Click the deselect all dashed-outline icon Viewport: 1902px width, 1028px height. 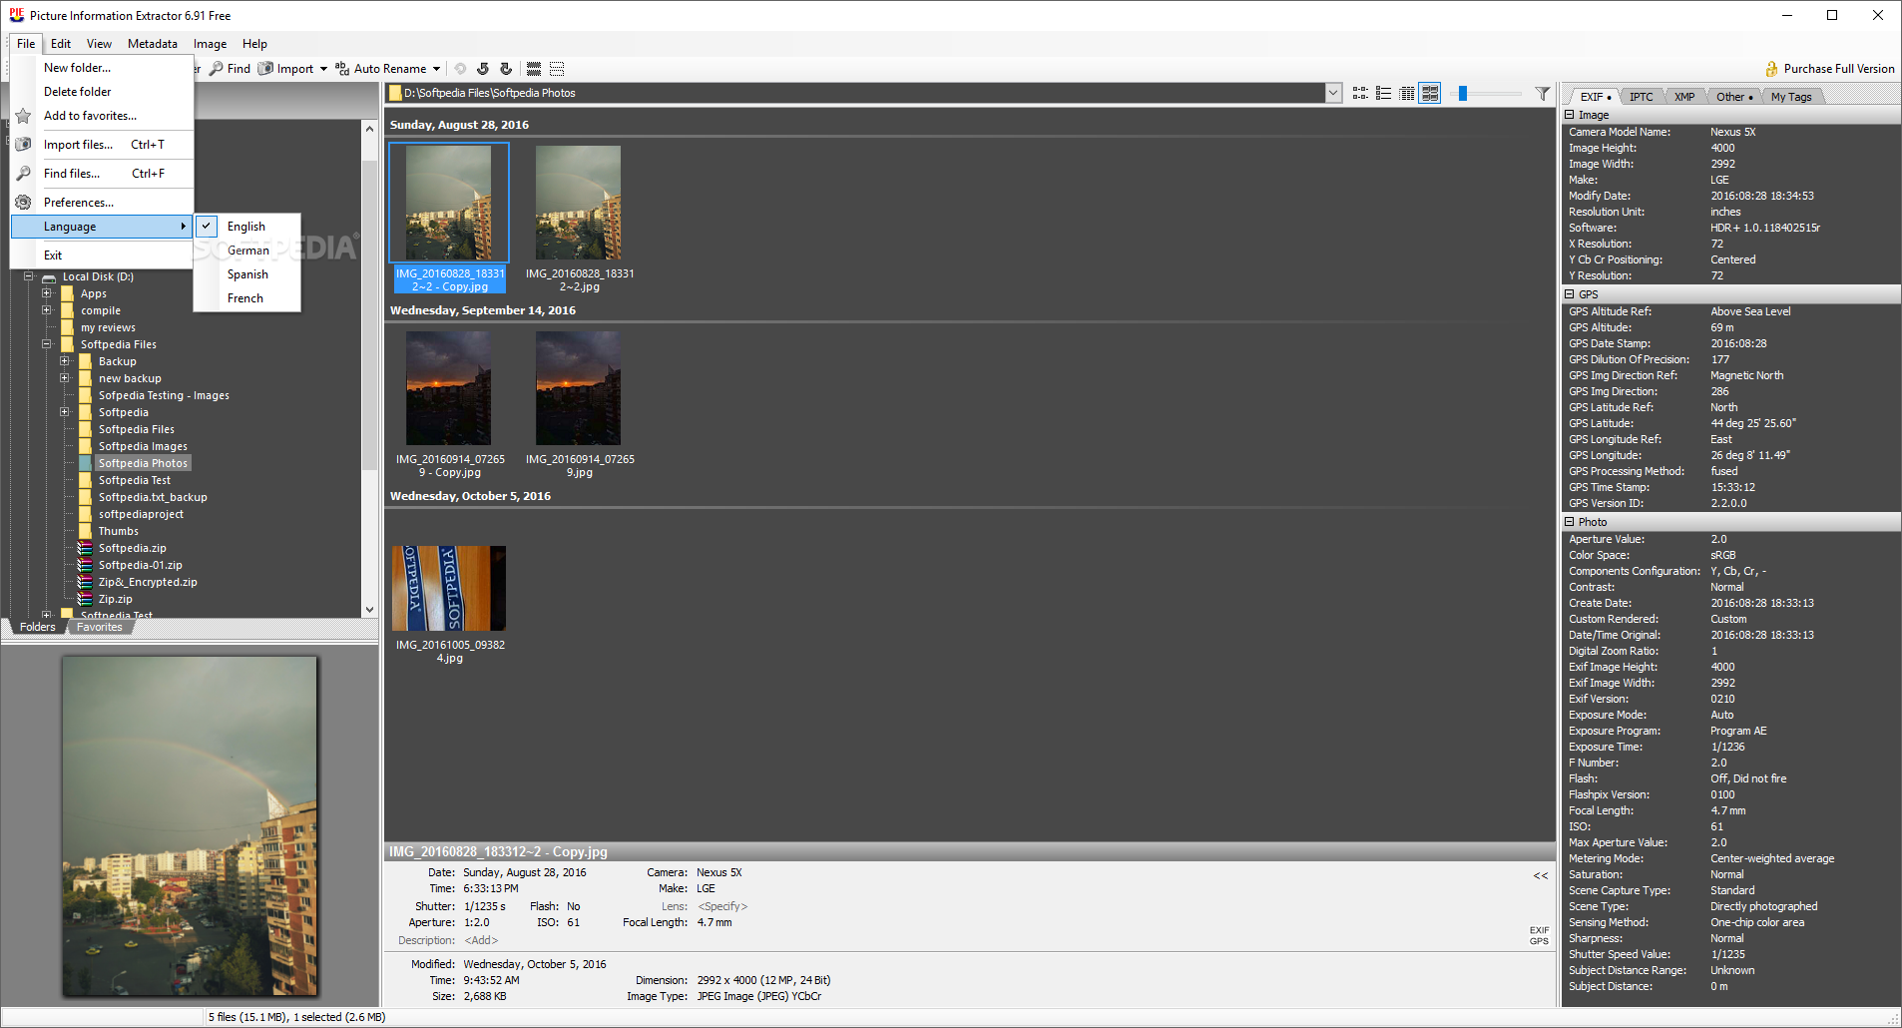click(557, 69)
